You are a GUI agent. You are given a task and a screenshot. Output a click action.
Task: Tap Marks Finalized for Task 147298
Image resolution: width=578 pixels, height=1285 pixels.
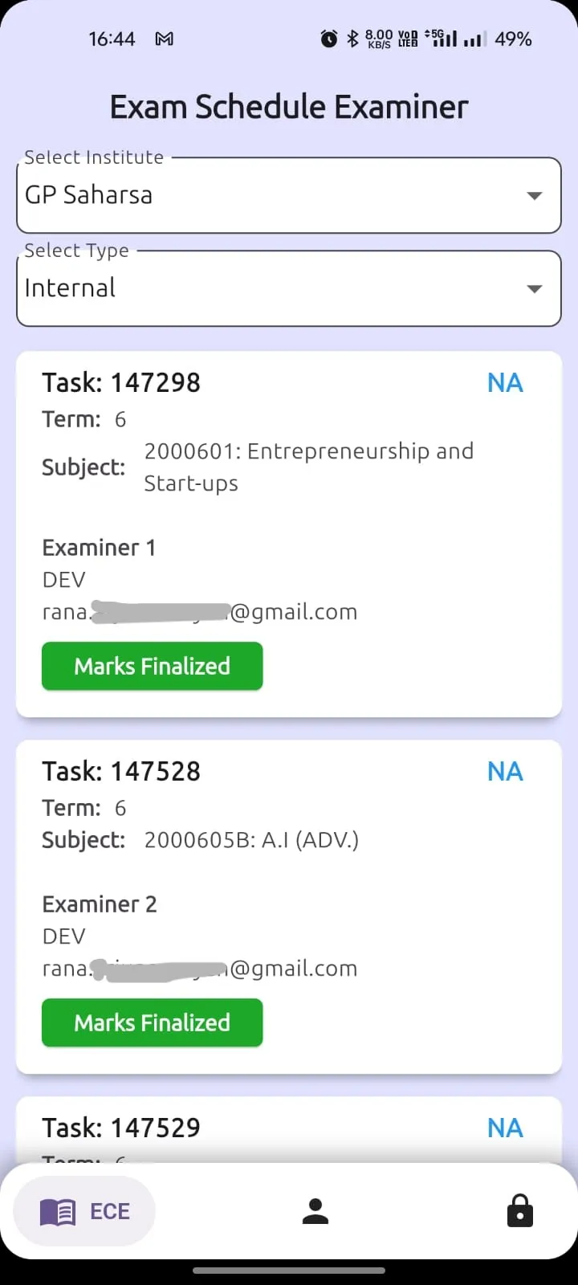(153, 666)
